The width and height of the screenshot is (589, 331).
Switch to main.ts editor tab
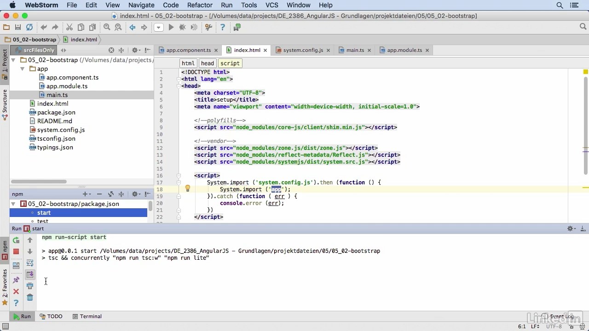pos(355,50)
